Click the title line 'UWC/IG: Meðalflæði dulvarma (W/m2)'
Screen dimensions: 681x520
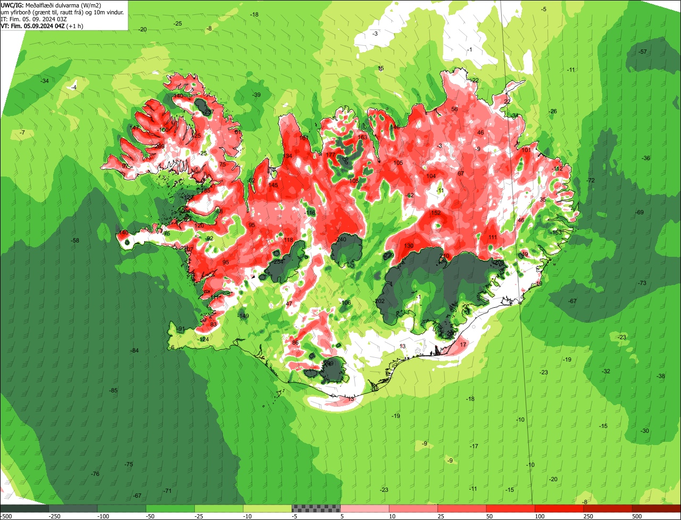[51, 5]
